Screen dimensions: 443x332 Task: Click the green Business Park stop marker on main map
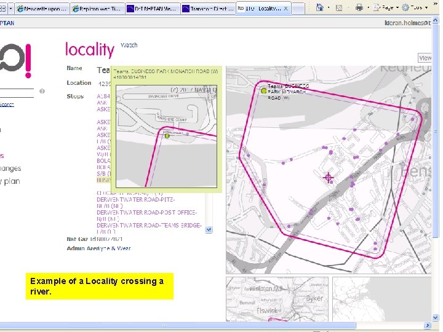point(263,91)
